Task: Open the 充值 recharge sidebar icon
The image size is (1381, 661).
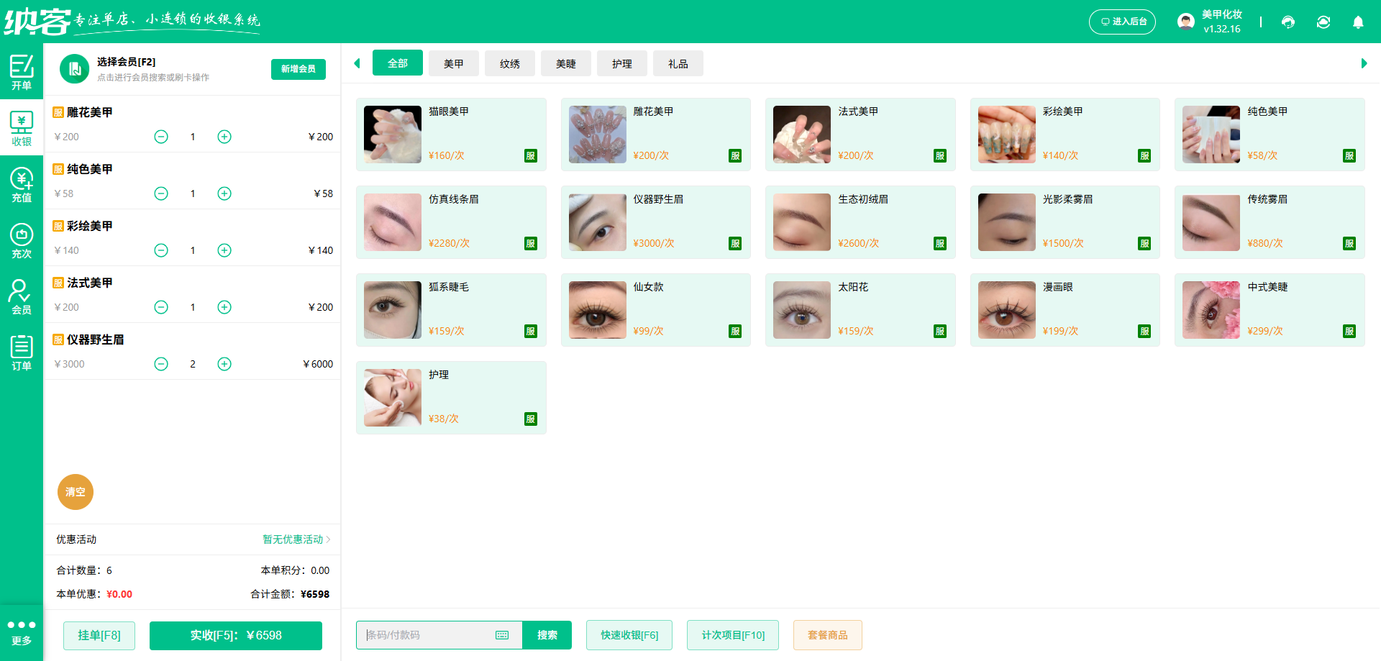Action: coord(22,183)
